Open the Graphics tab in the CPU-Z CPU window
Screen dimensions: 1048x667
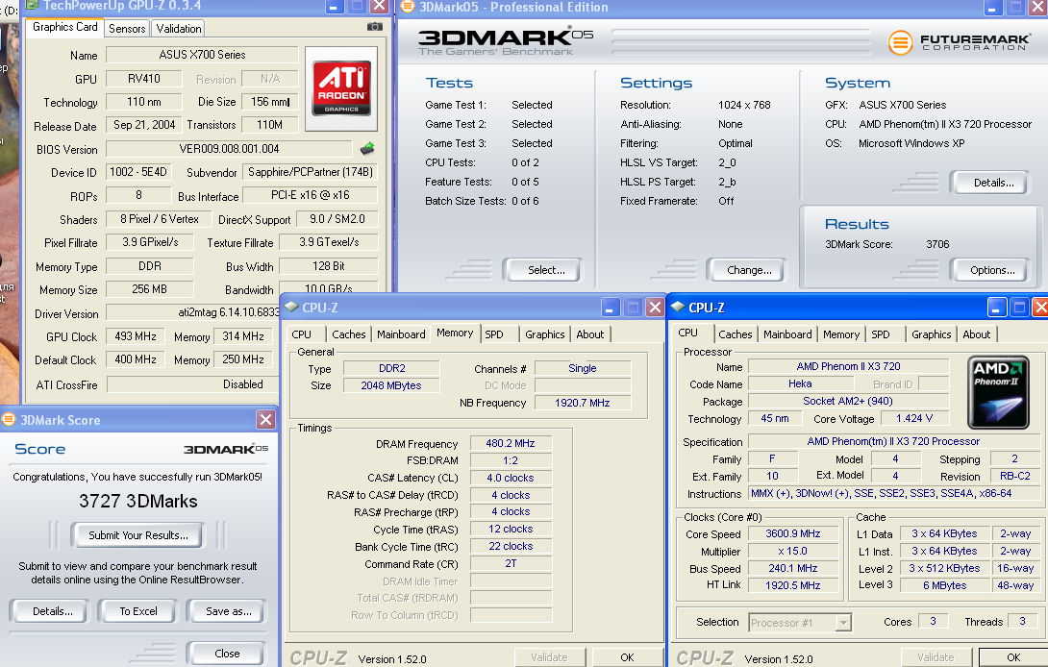pos(931,334)
